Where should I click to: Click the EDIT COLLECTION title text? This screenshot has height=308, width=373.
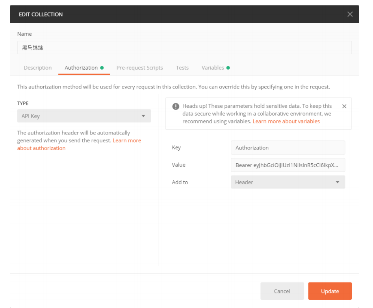click(41, 15)
